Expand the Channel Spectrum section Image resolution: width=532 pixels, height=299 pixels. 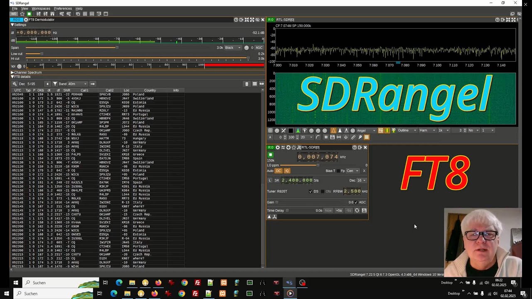12,73
